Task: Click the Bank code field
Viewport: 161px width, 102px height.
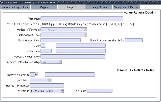Action: [x=43, y=46]
